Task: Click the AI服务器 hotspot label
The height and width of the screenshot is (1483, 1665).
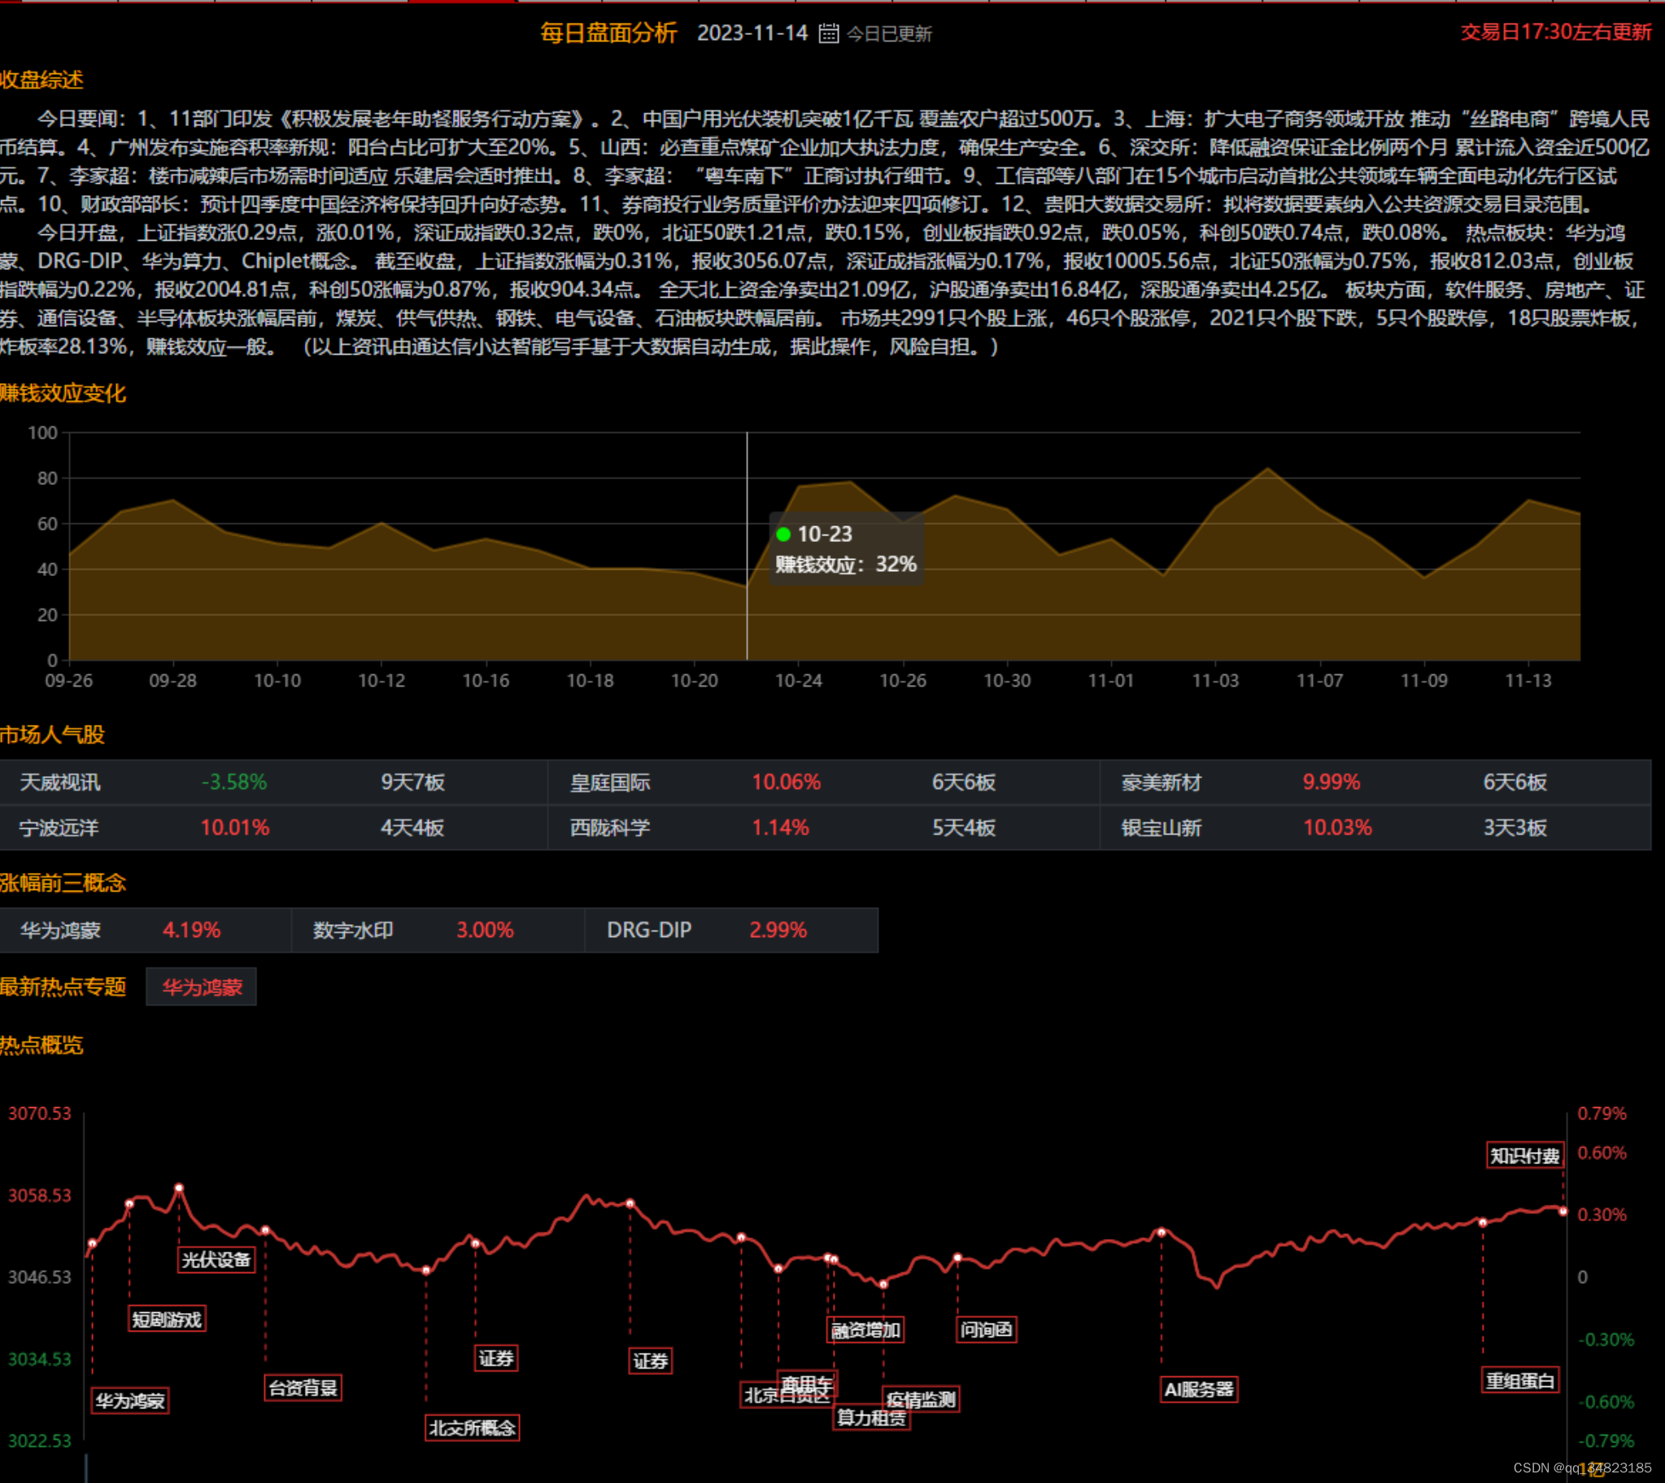Action: pos(1198,1389)
